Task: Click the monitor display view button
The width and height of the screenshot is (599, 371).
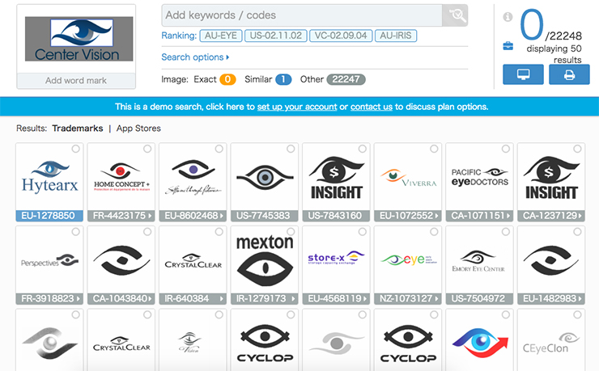Action: point(523,74)
